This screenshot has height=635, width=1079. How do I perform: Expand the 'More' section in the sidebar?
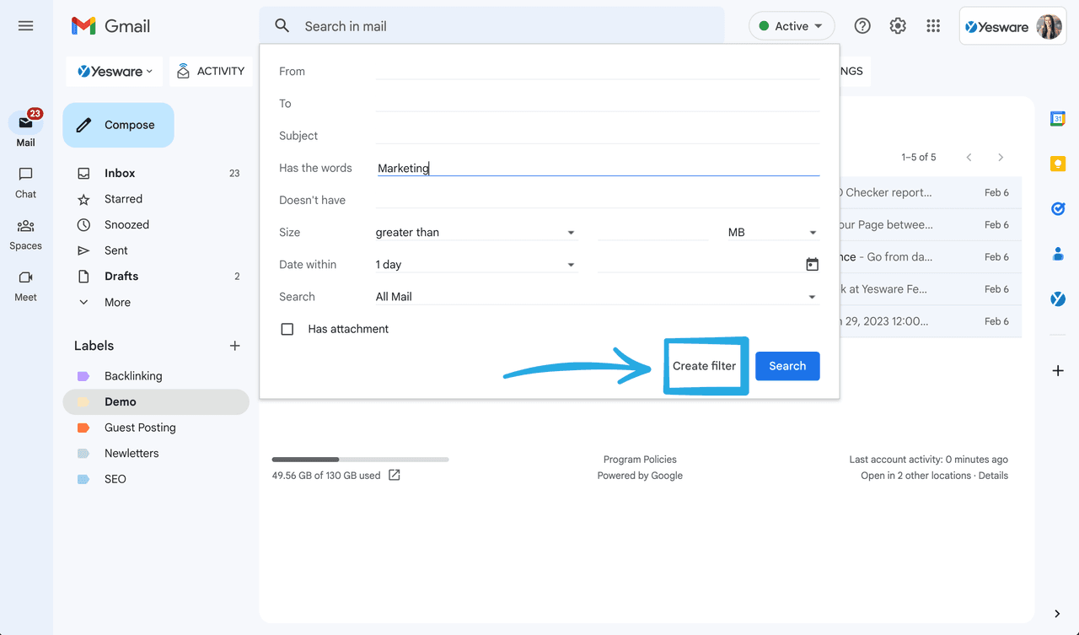[117, 302]
